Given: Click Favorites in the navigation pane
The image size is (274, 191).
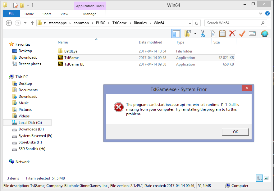Looking at the screenshot, I should coord(23,44).
